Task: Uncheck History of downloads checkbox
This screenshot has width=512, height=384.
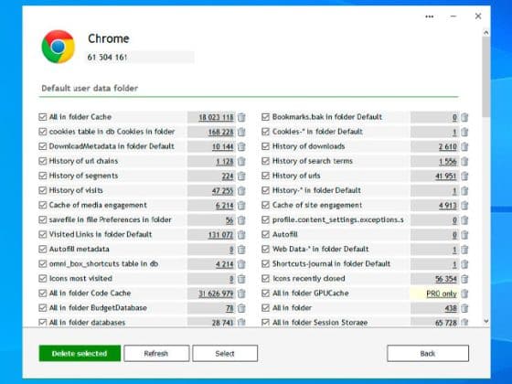Action: (x=265, y=146)
